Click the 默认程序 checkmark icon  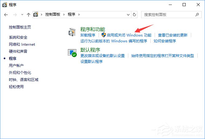point(72,53)
